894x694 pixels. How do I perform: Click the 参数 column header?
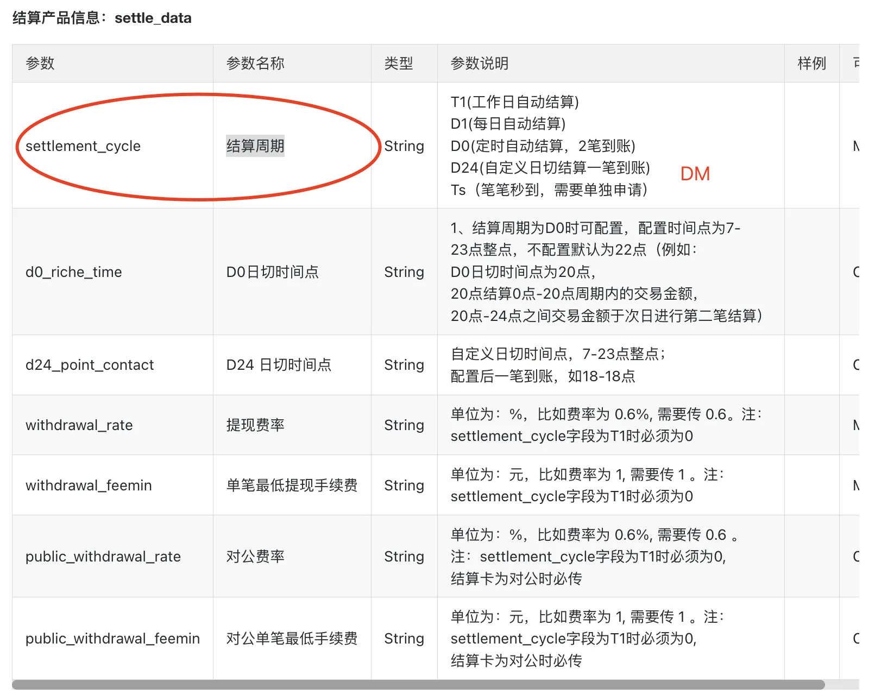[40, 64]
